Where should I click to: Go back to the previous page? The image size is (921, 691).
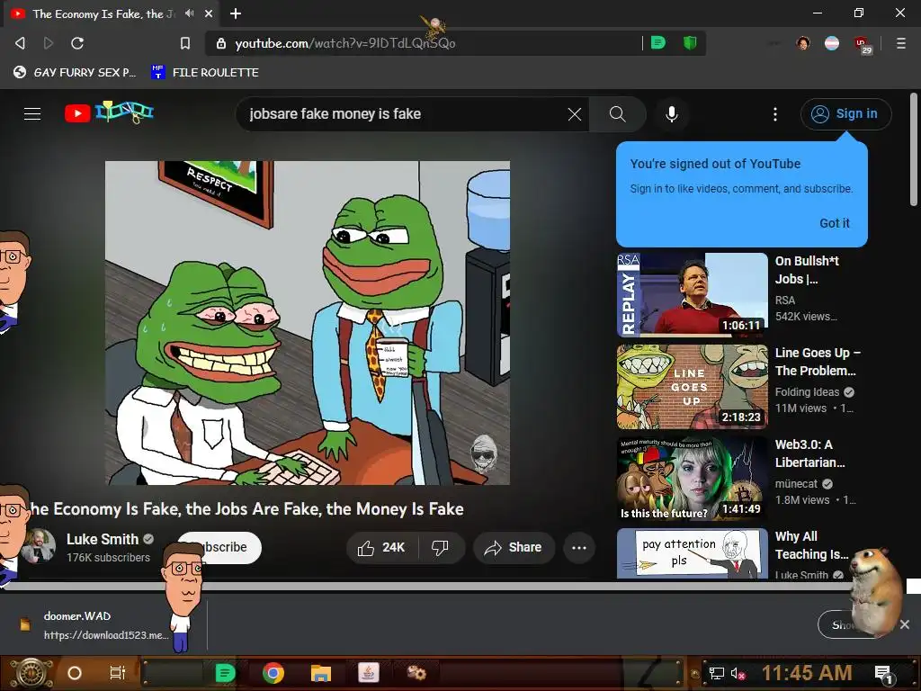(20, 43)
